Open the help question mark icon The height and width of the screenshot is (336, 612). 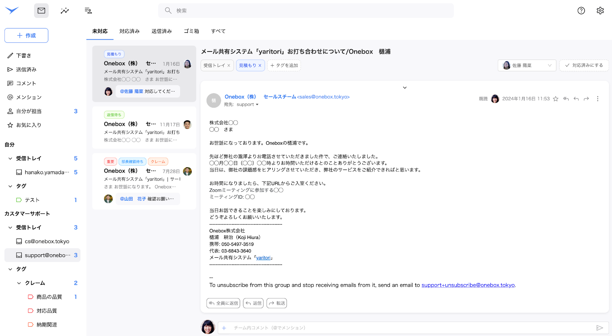581,11
